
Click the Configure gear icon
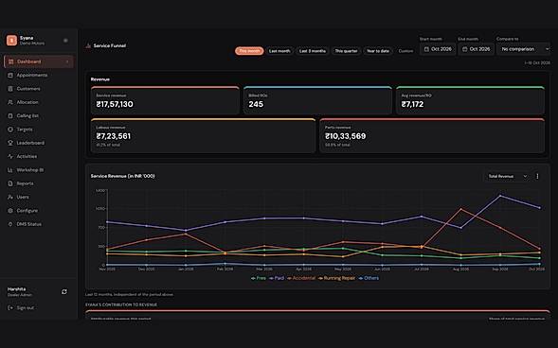pyautogui.click(x=10, y=211)
